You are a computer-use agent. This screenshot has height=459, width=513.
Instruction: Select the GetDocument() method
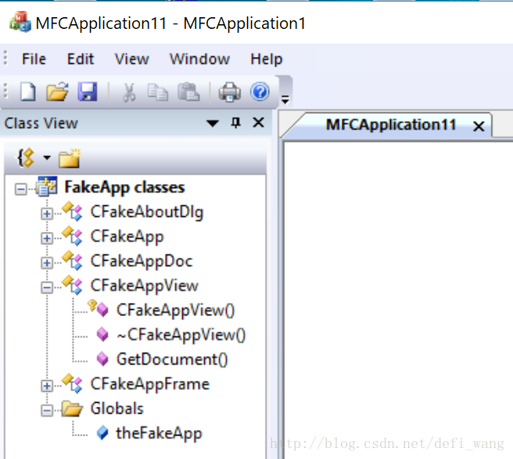pos(172,359)
